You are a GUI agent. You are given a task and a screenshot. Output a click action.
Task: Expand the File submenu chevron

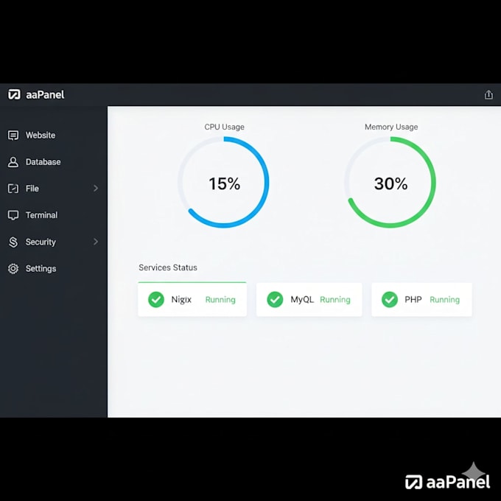point(96,188)
